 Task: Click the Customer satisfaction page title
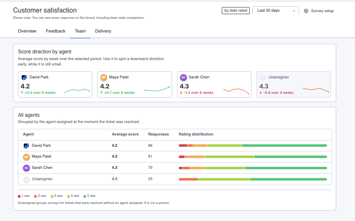tap(45, 10)
